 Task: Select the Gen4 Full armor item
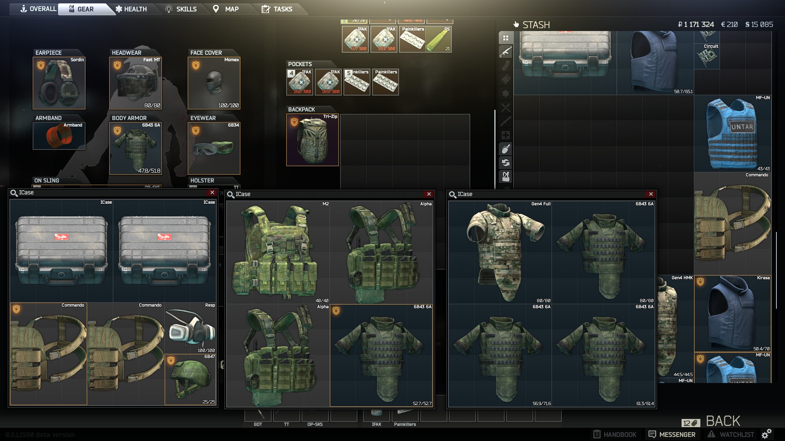click(500, 252)
